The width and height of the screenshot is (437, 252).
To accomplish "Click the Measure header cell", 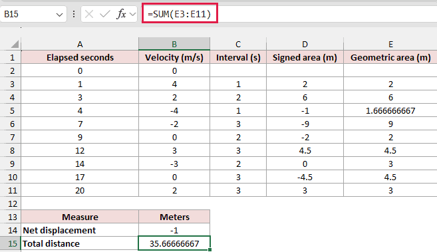I will click(80, 217).
